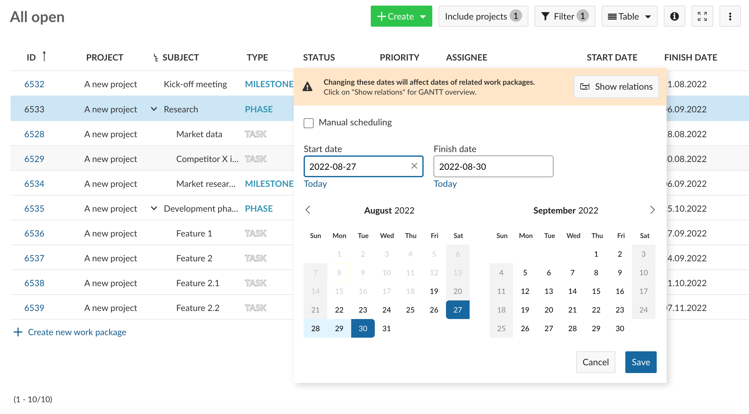This screenshot has width=749, height=414.
Task: Select August 30 on calendar
Action: (x=362, y=328)
